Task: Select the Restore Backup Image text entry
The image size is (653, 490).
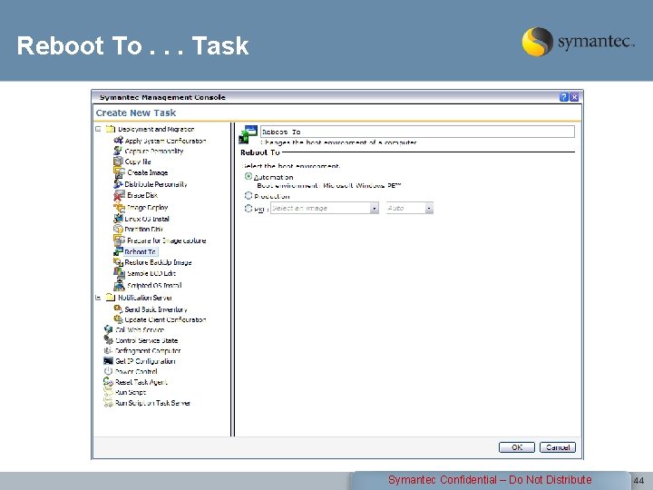Action: coord(158,262)
